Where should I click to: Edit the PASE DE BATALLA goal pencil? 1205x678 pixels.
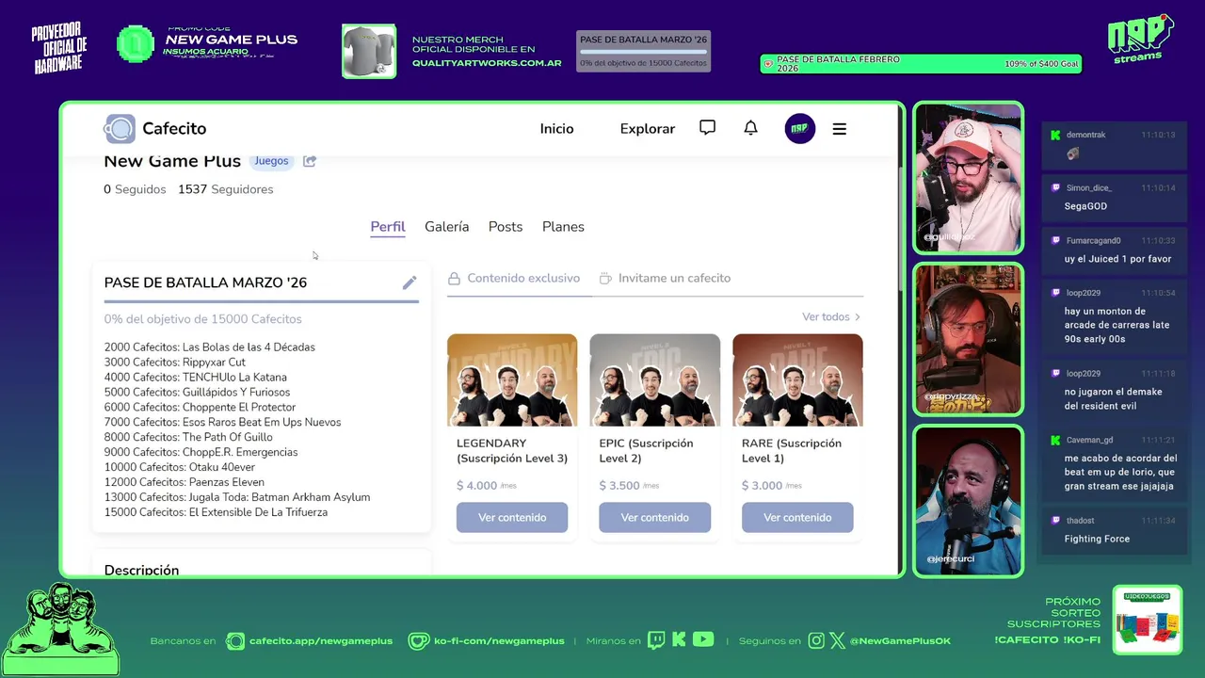(x=410, y=282)
